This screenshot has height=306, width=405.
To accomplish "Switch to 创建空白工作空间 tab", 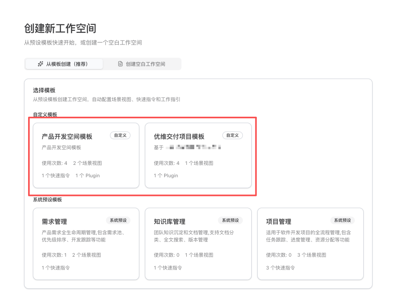I will [142, 64].
